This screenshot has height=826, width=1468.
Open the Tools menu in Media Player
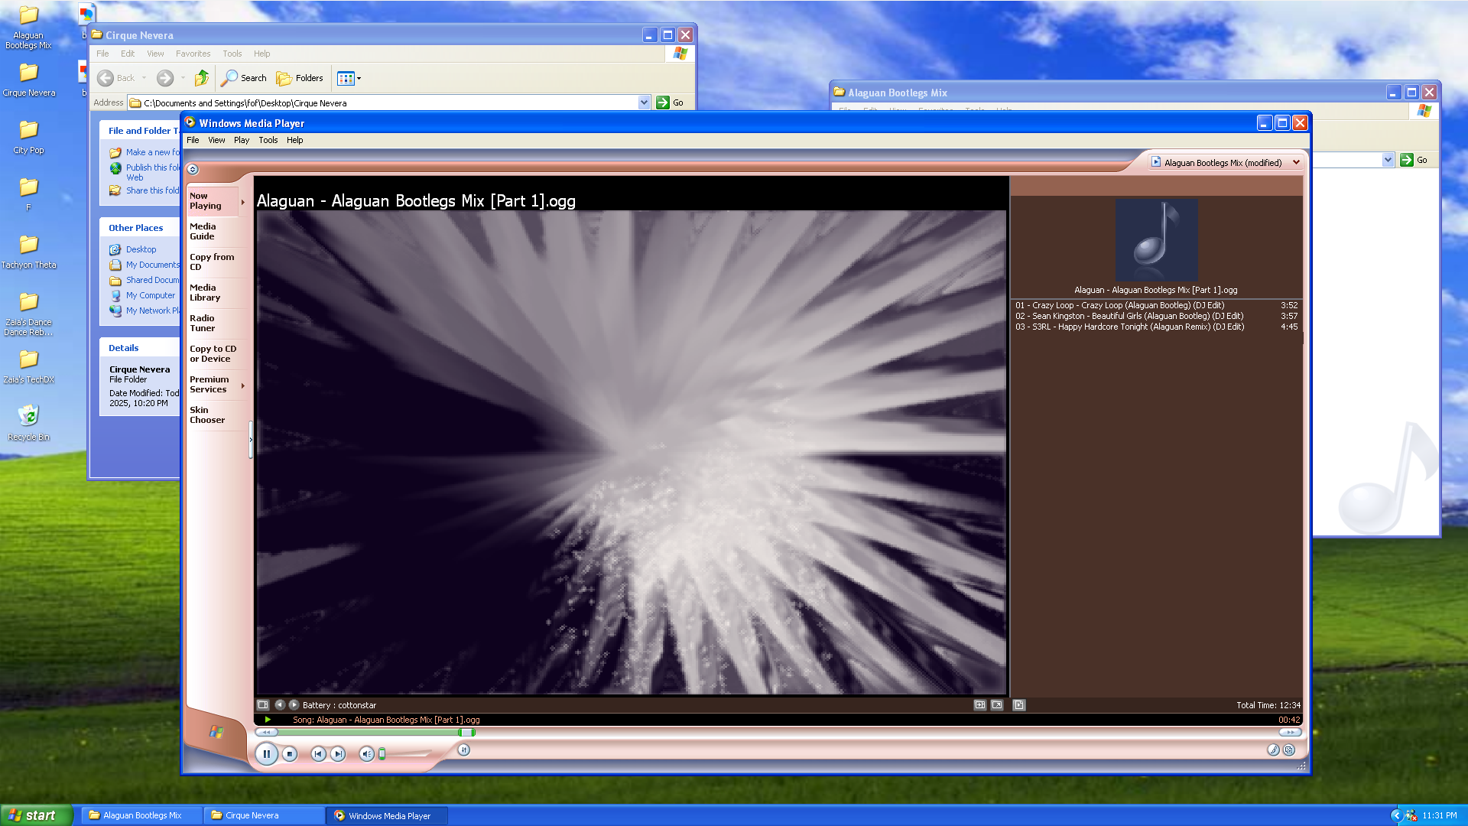tap(268, 140)
